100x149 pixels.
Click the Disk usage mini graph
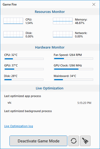pyautogui.click(x=13, y=34)
